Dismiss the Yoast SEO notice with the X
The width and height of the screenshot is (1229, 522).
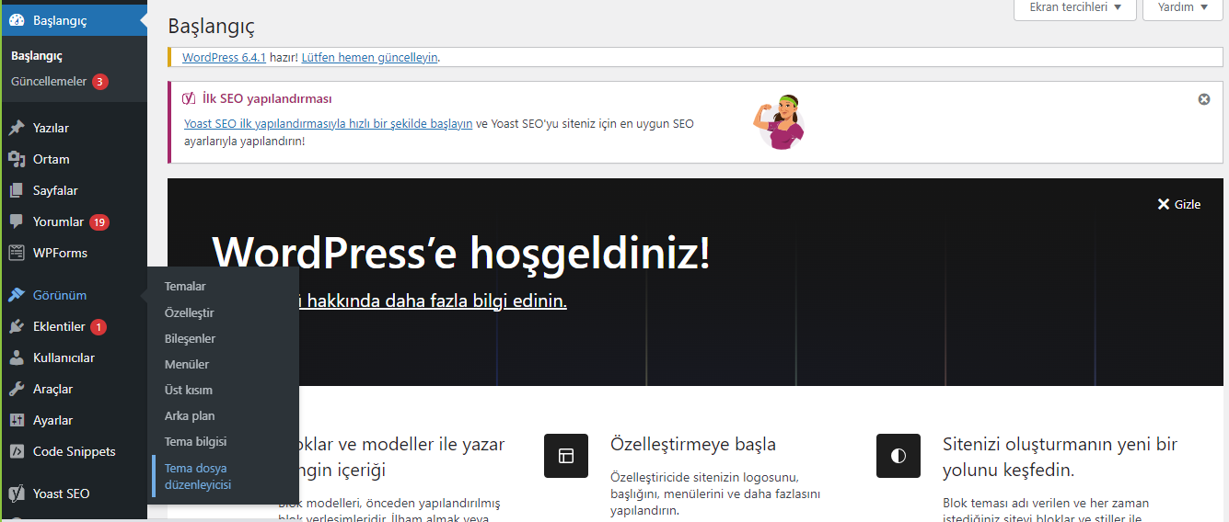(x=1204, y=99)
